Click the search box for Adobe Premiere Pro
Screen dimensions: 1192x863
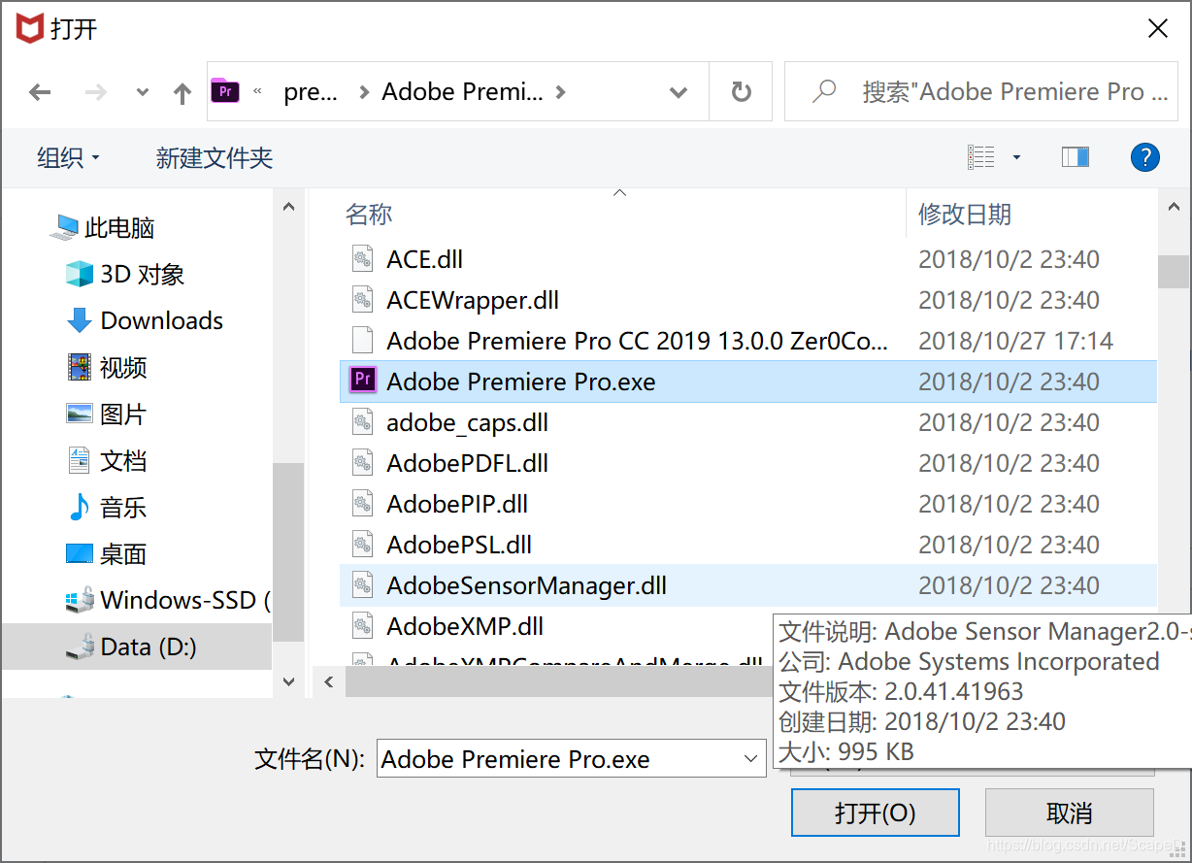click(979, 92)
